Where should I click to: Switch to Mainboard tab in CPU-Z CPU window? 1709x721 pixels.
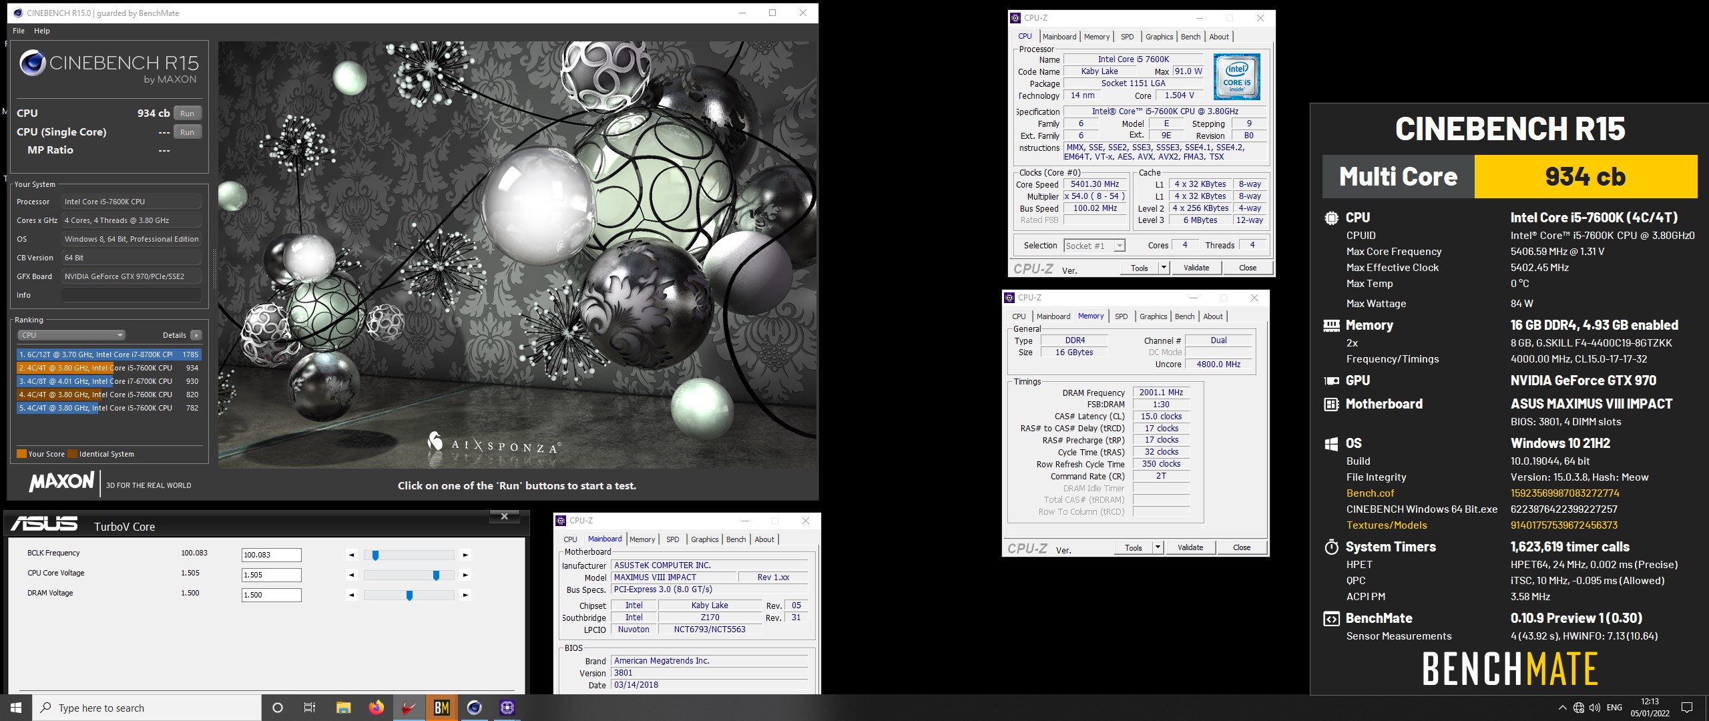(x=1059, y=37)
